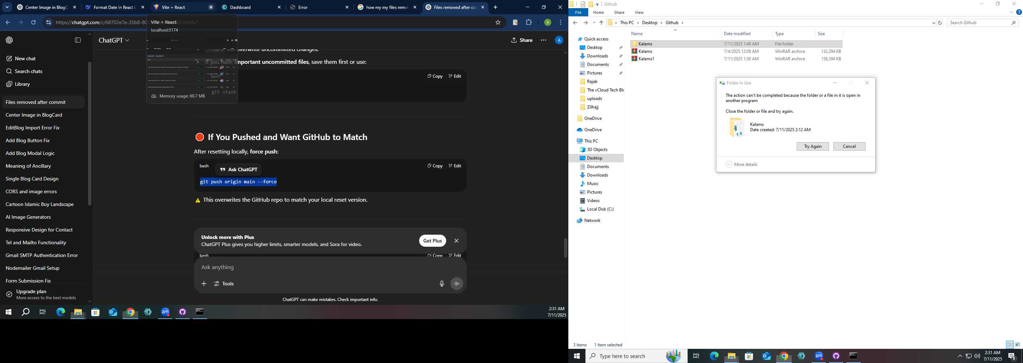This screenshot has height=363, width=1023.
Task: Click the Chrome profile avatar in the toolbar
Action: click(x=548, y=23)
